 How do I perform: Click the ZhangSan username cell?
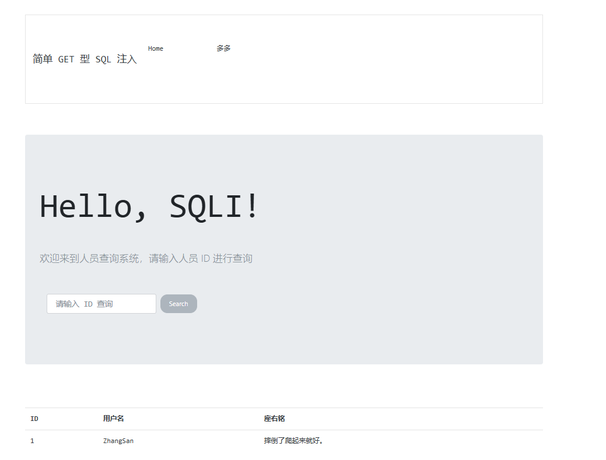tap(118, 441)
